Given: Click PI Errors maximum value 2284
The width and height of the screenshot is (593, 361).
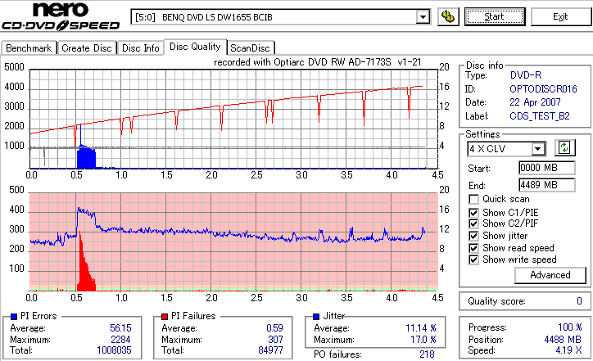Looking at the screenshot, I should pyautogui.click(x=120, y=340).
